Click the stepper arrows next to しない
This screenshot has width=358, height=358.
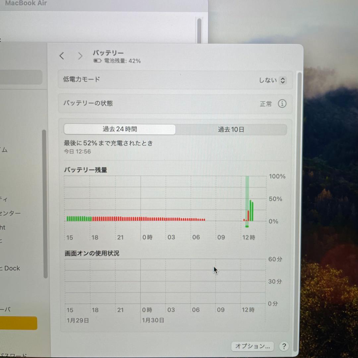[282, 80]
